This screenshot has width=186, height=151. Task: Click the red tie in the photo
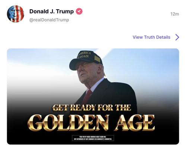[87, 97]
